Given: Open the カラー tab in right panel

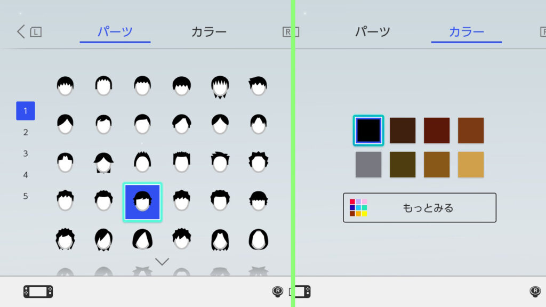Looking at the screenshot, I should pyautogui.click(x=467, y=32).
